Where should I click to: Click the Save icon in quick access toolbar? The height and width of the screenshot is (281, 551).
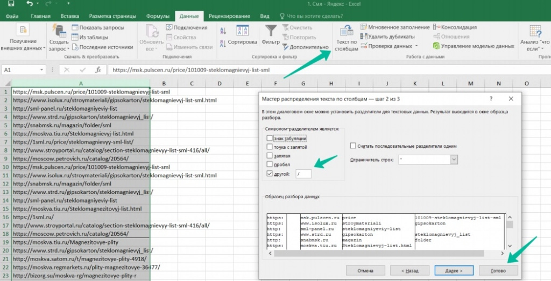tap(11, 4)
